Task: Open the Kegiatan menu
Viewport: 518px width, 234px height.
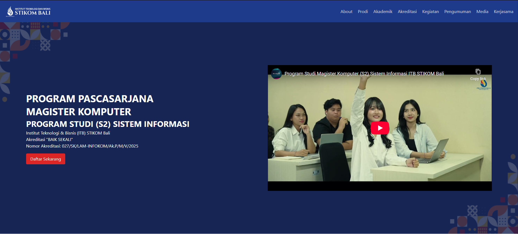Action: click(430, 11)
